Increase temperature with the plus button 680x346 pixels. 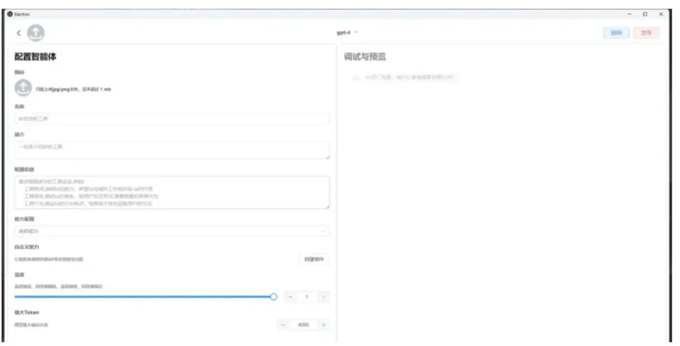(x=324, y=297)
